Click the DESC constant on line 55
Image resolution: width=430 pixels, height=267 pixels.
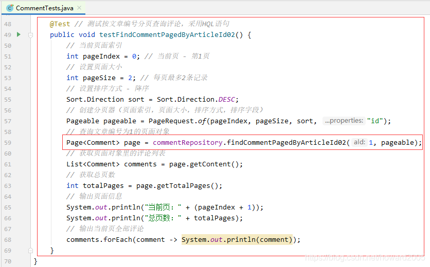point(226,100)
